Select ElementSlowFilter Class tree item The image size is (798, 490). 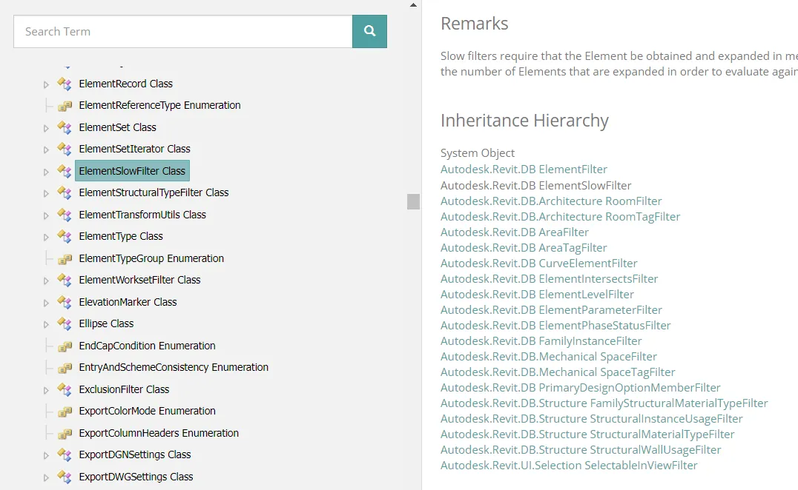coord(132,171)
